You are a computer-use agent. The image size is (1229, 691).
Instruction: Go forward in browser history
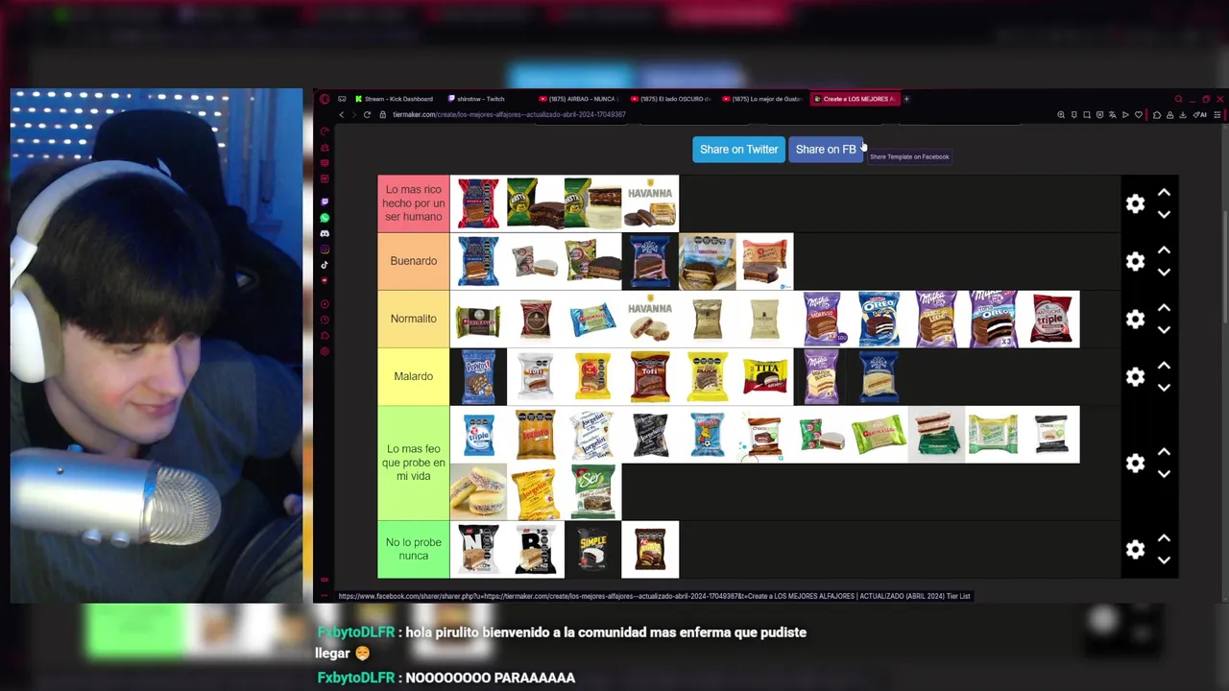(x=353, y=114)
